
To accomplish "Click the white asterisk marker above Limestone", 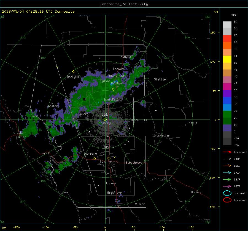I will pyautogui.click(x=52, y=104).
